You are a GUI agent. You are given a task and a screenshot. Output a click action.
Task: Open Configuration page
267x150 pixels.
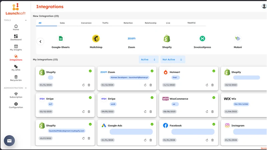pyautogui.click(x=16, y=105)
